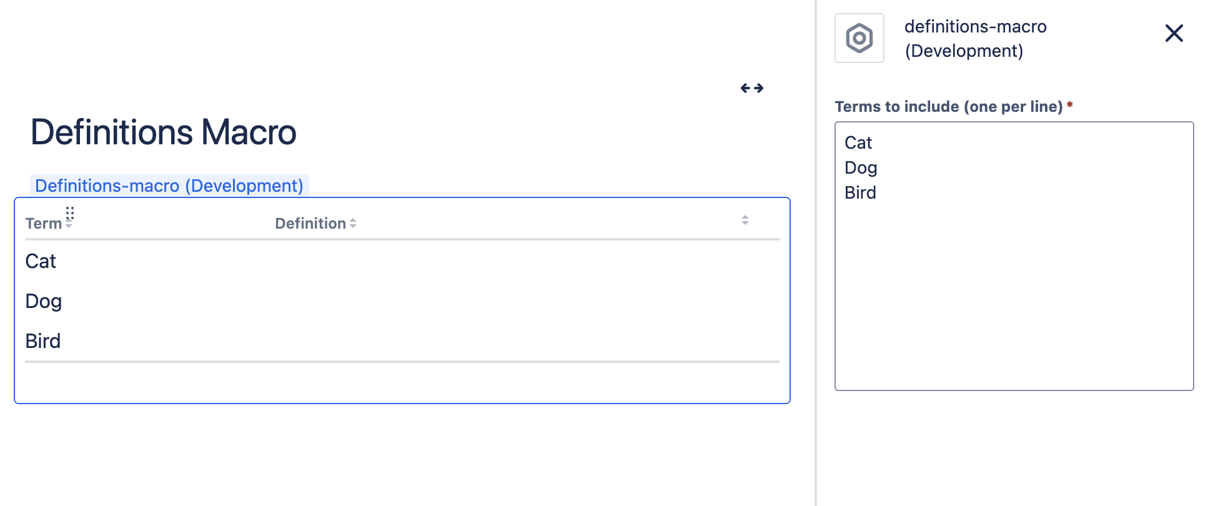The image size is (1208, 506).
Task: Place cursor on Dog line in terms field
Action: click(x=861, y=168)
